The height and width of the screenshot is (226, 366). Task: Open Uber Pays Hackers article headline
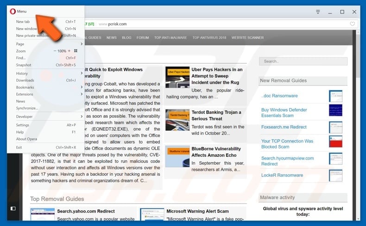(x=217, y=76)
